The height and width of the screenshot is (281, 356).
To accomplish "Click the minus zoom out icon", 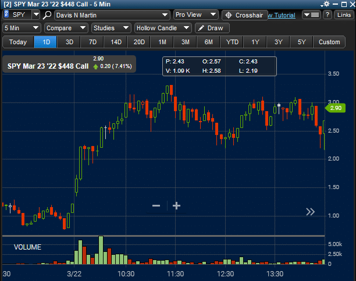I will click(x=156, y=206).
